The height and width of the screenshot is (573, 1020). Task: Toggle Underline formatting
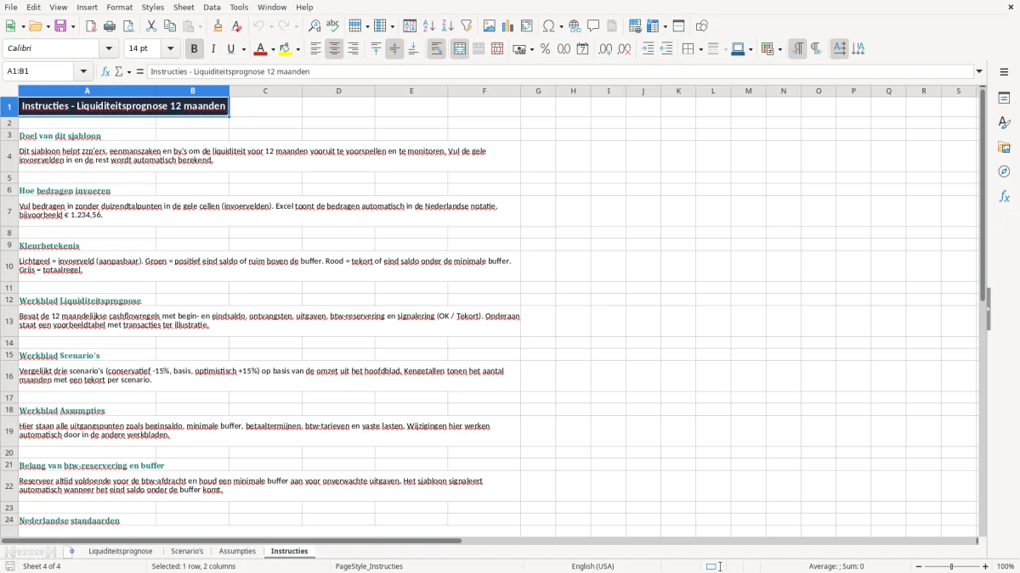(x=231, y=49)
